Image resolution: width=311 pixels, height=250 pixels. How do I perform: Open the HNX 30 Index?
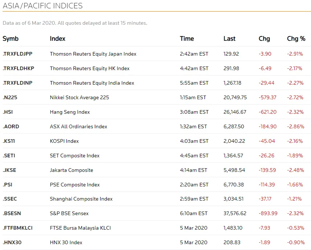coord(66,242)
